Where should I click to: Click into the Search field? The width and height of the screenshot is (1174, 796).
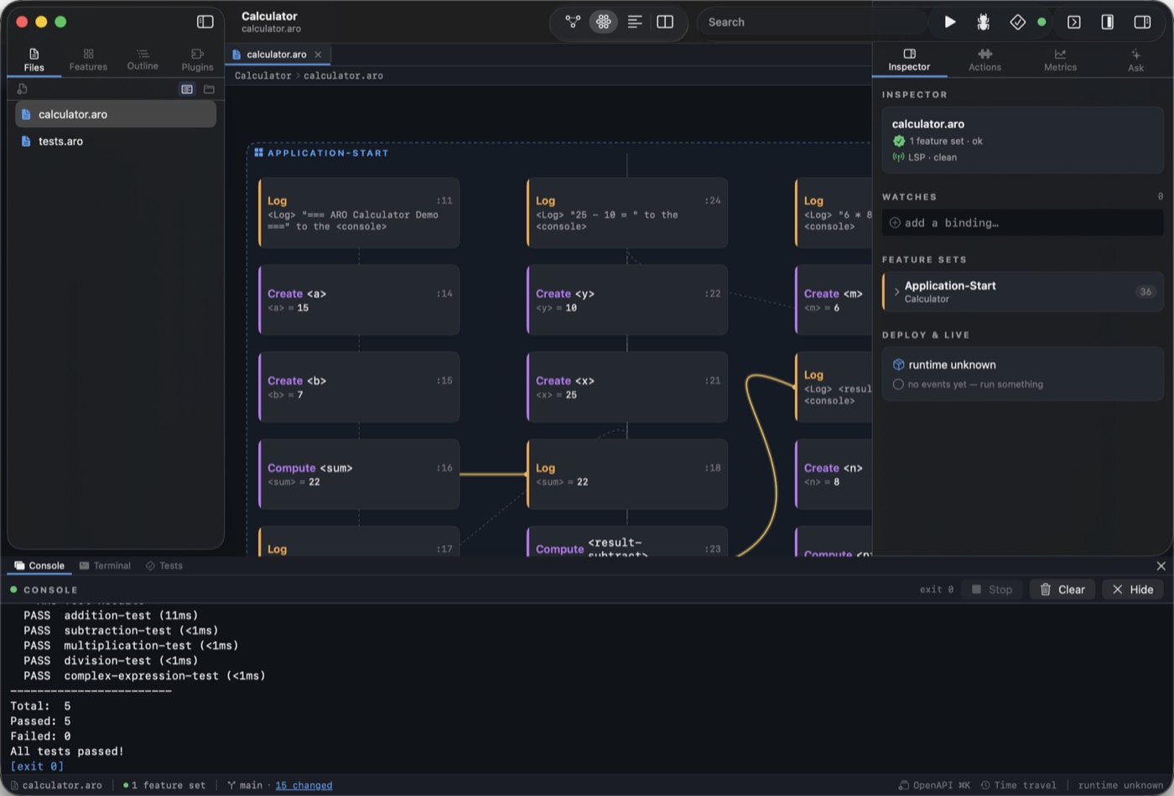pyautogui.click(x=813, y=22)
